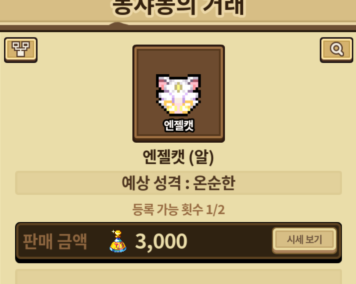Tap the yellow gem on cat's forehead

coord(178,87)
